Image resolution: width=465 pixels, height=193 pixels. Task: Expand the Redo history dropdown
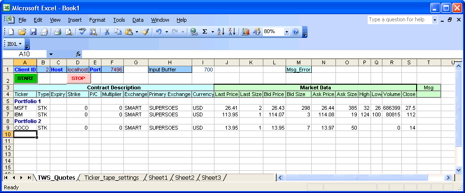183,32
